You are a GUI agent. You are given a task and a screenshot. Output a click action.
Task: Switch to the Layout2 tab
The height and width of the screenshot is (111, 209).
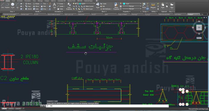[18, 109]
